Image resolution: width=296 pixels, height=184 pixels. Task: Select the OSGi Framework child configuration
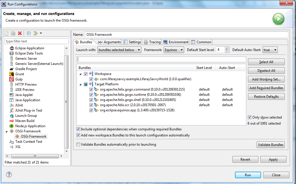point(31,136)
